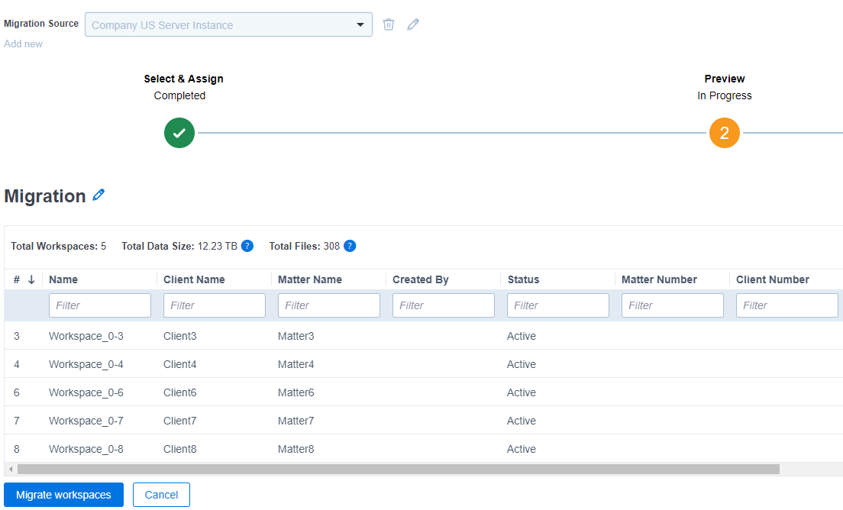Click the Migration heading text

tap(44, 196)
